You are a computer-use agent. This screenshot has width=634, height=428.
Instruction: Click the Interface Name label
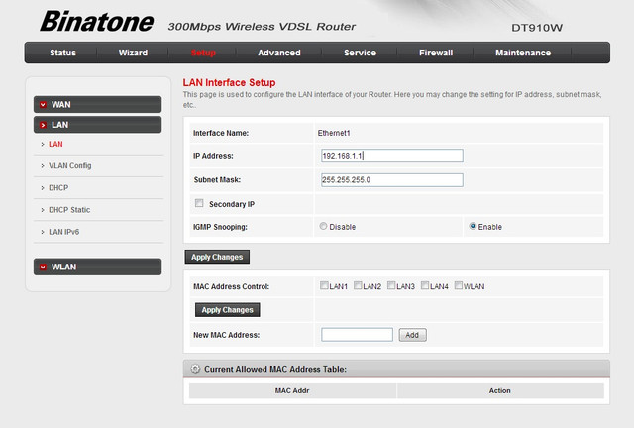pyautogui.click(x=221, y=133)
